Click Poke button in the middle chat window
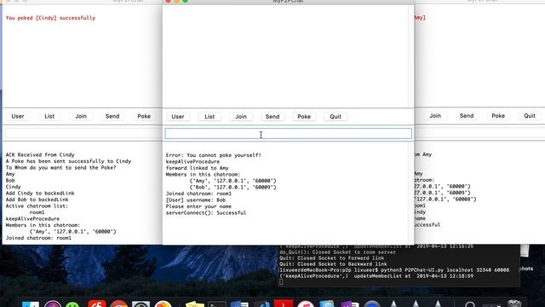 coord(304,117)
